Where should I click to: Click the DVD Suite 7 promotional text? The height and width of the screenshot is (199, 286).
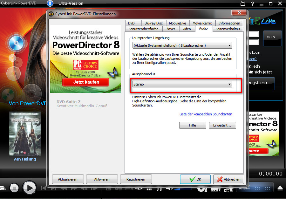pos(82,104)
